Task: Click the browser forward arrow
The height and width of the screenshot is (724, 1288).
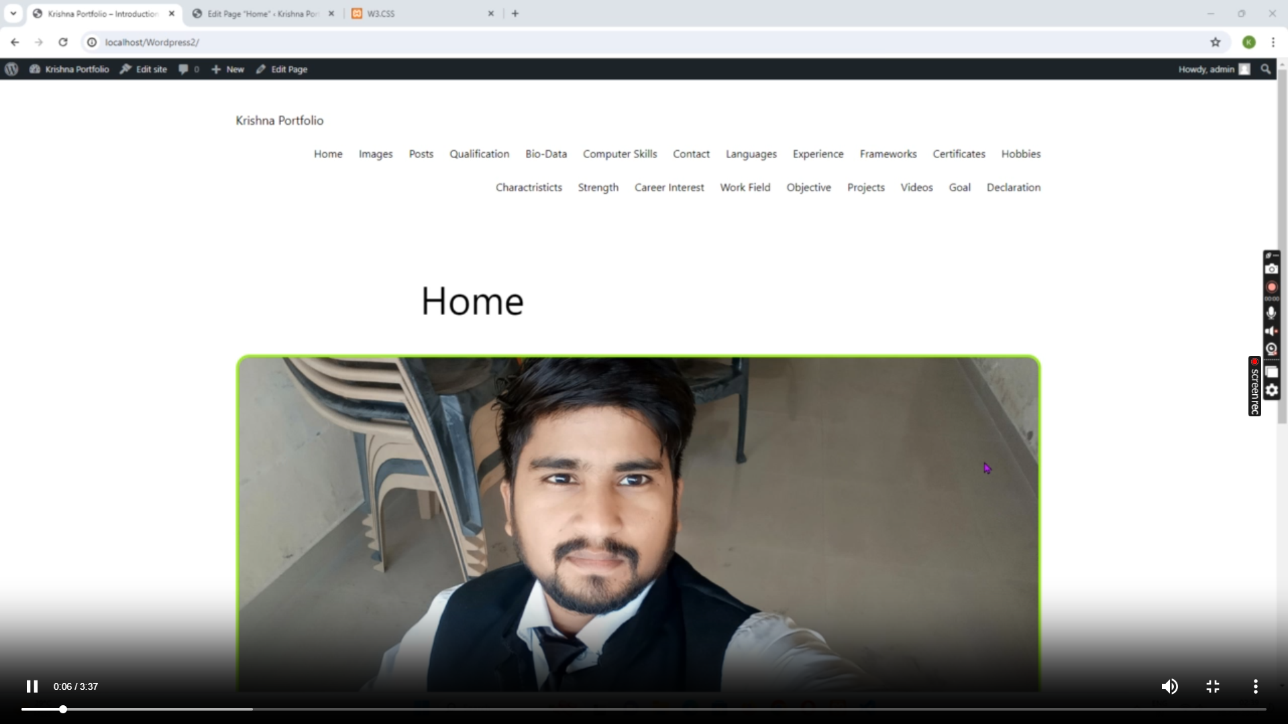Action: [x=39, y=42]
